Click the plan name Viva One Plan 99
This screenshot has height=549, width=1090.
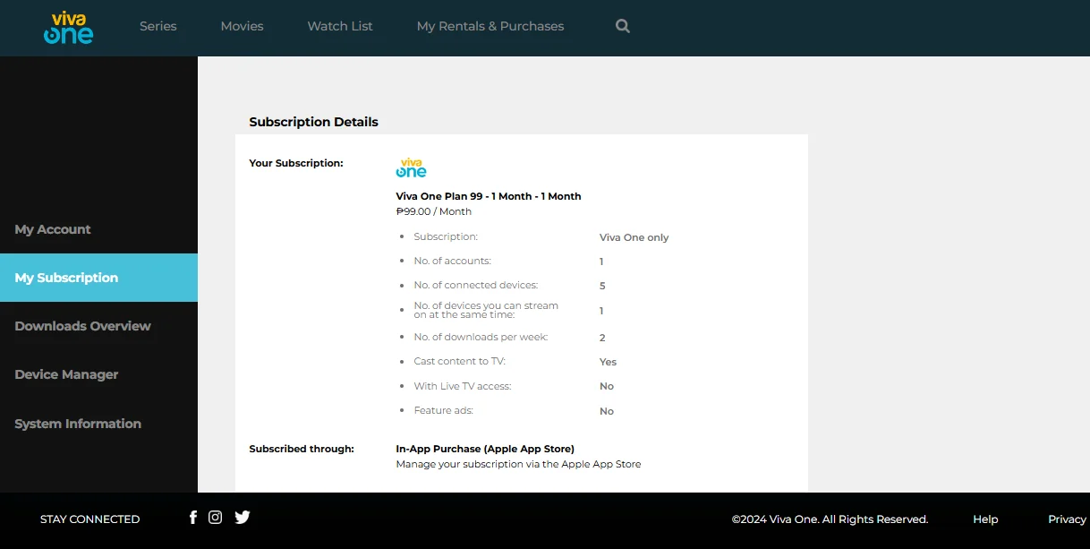click(x=489, y=196)
